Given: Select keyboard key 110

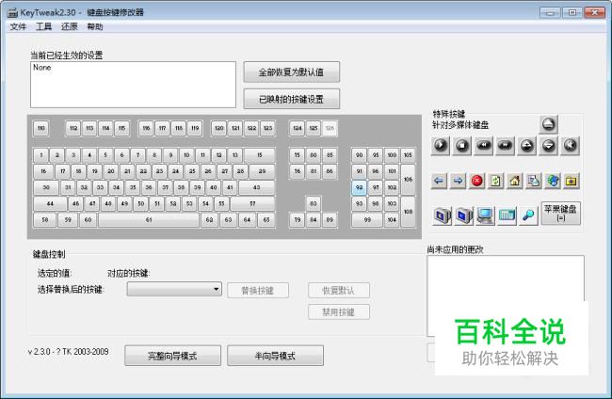Looking at the screenshot, I should point(41,128).
